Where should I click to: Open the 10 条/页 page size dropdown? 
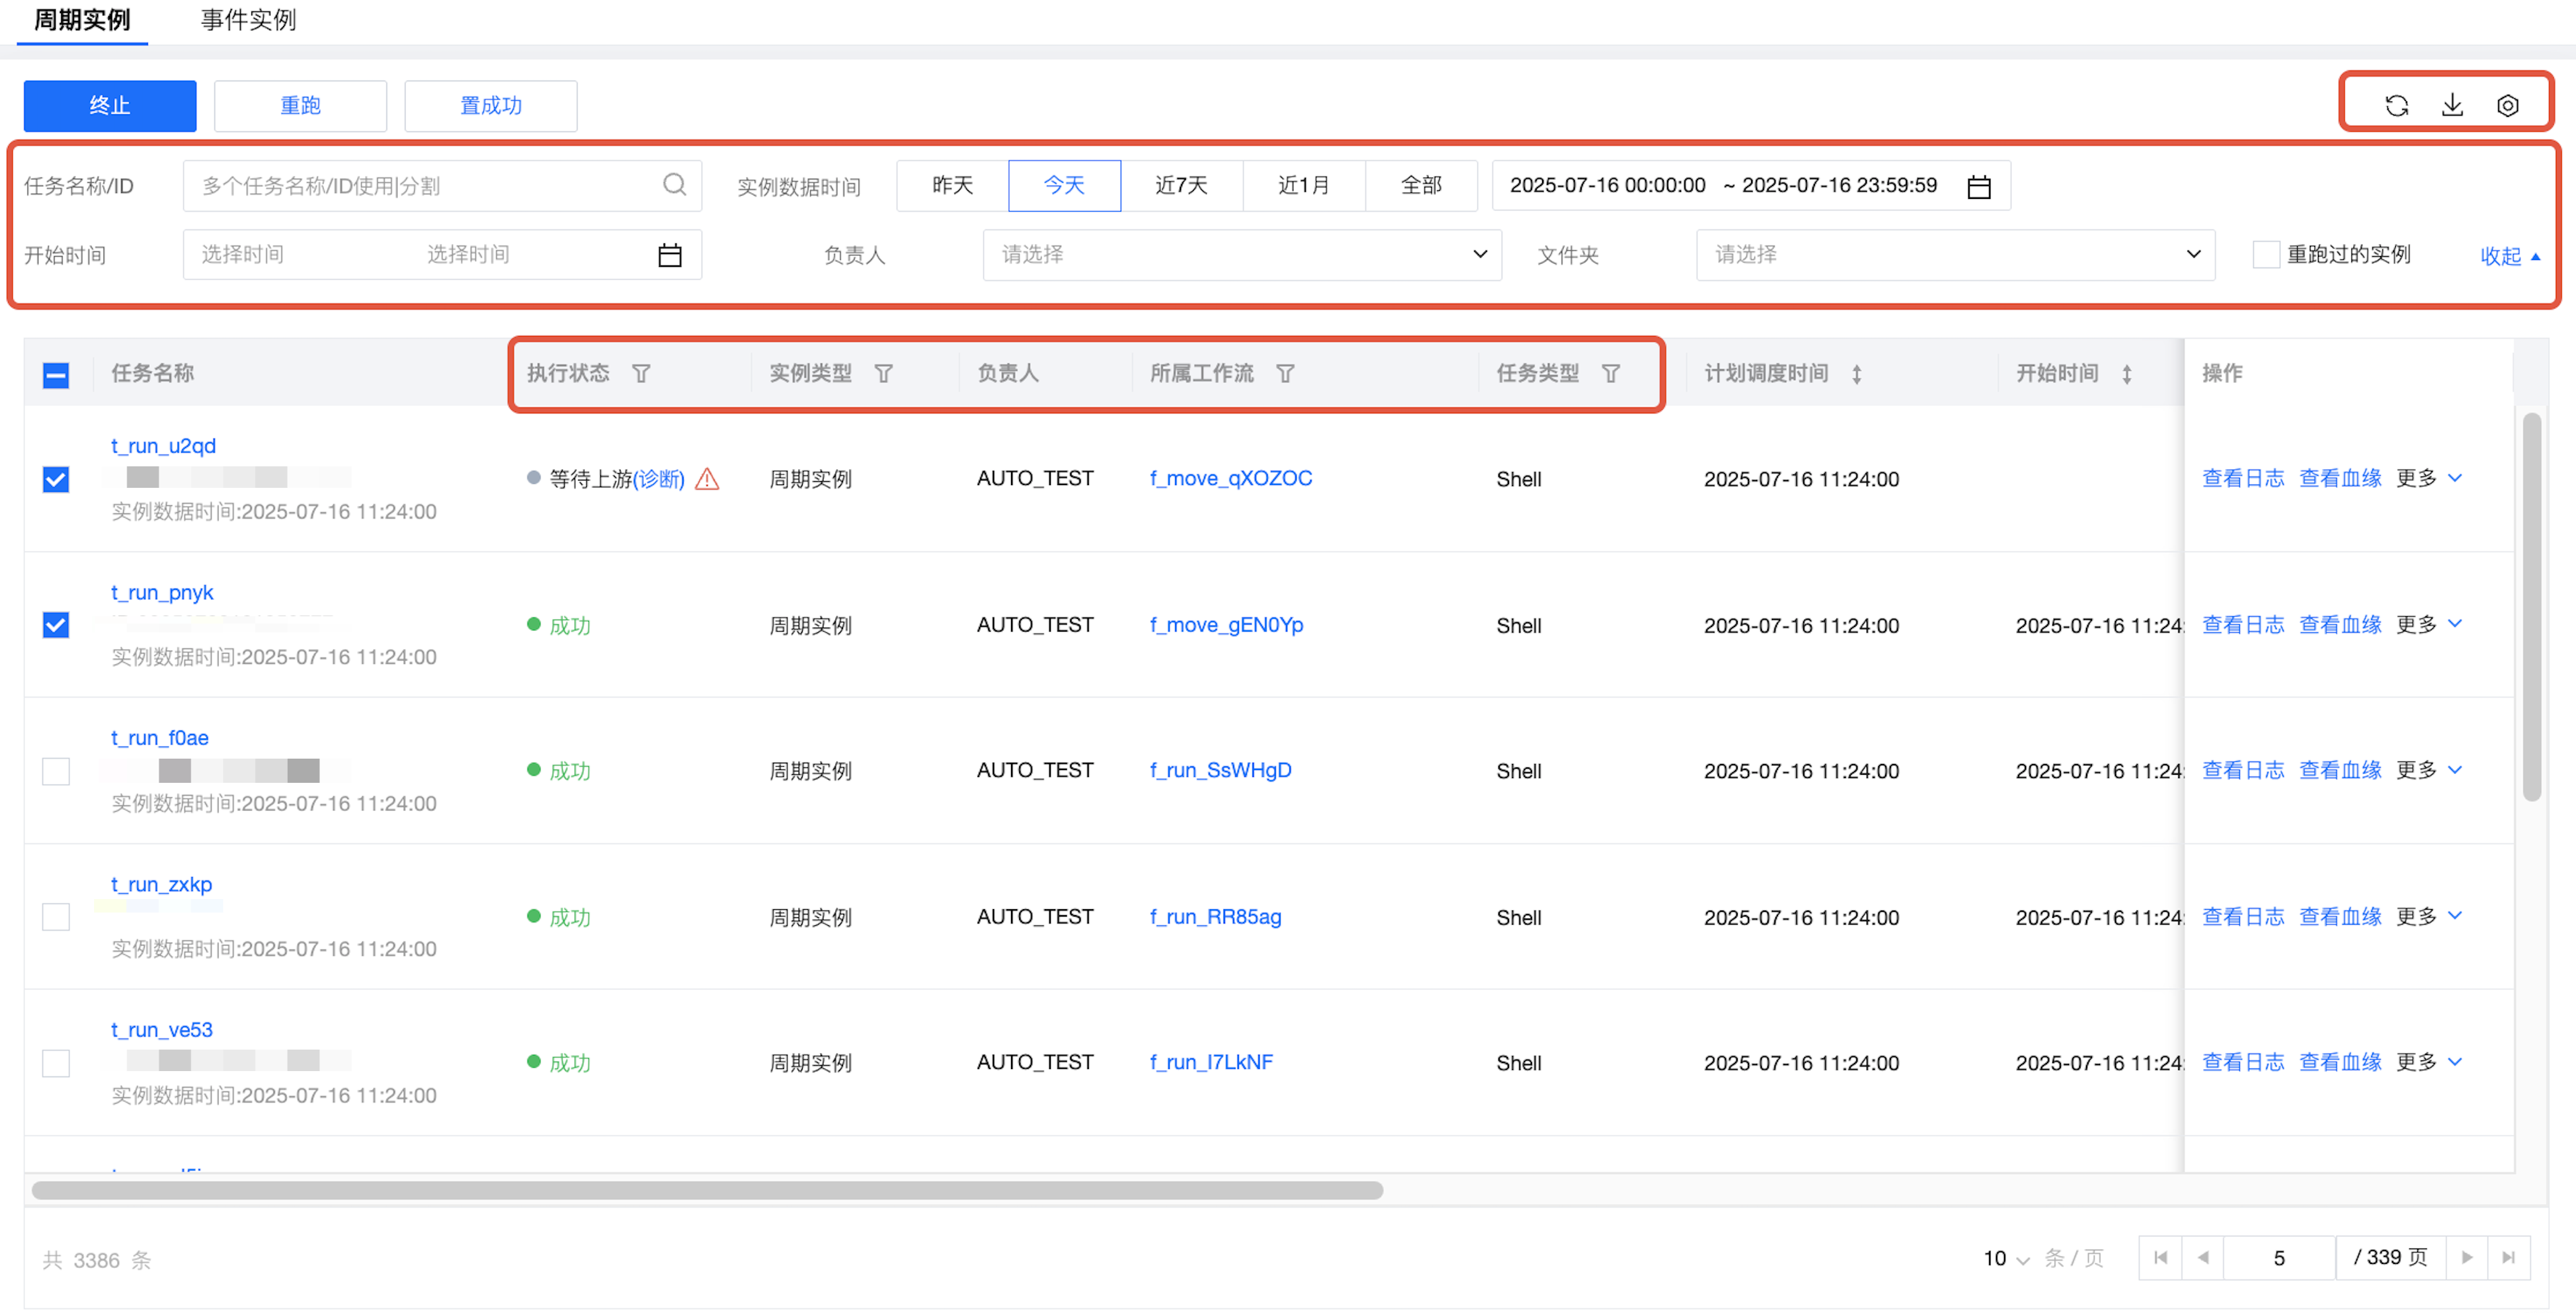(x=2007, y=1259)
